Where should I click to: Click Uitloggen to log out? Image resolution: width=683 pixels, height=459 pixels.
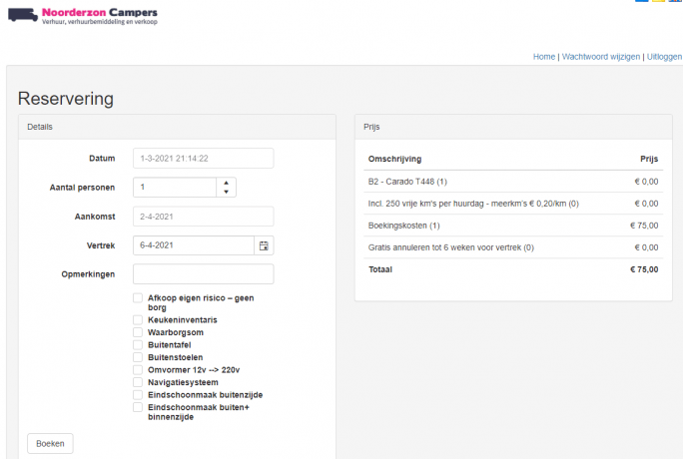coord(664,57)
